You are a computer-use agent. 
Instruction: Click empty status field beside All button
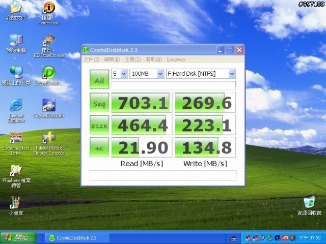[x=173, y=86]
